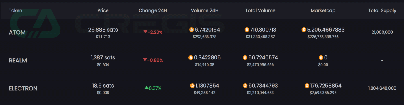This screenshot has height=105, width=404.
Task: Sort table by Volume 24H header
Action: [205, 10]
